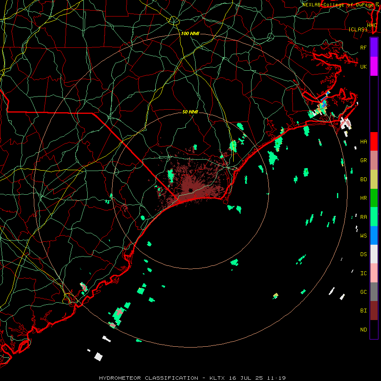Pick the light green RA legend swatch
This screenshot has height=381, width=381.
point(374,217)
